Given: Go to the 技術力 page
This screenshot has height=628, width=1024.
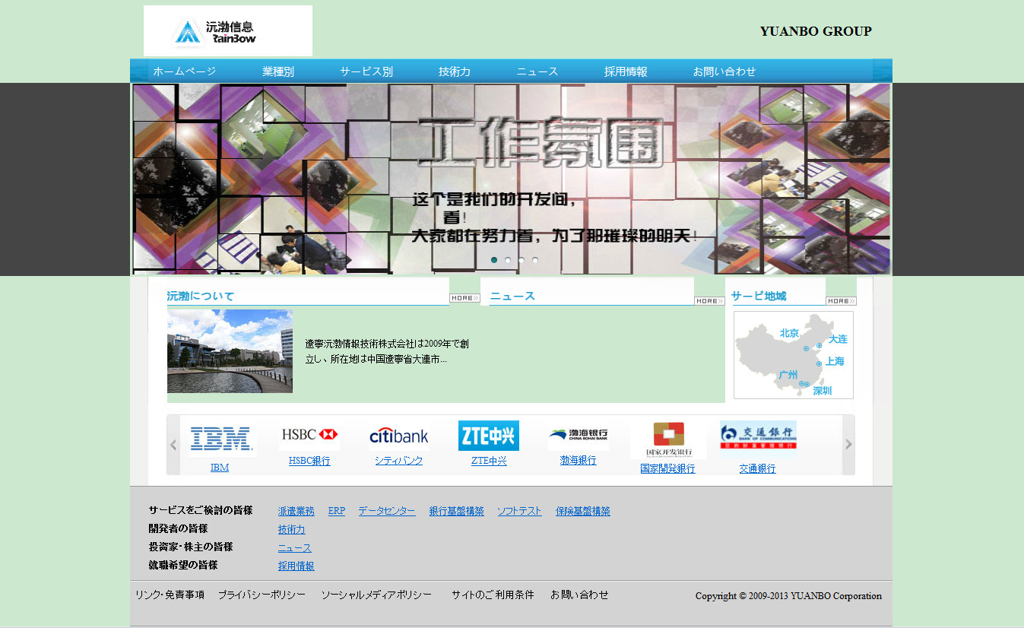Looking at the screenshot, I should click(455, 71).
